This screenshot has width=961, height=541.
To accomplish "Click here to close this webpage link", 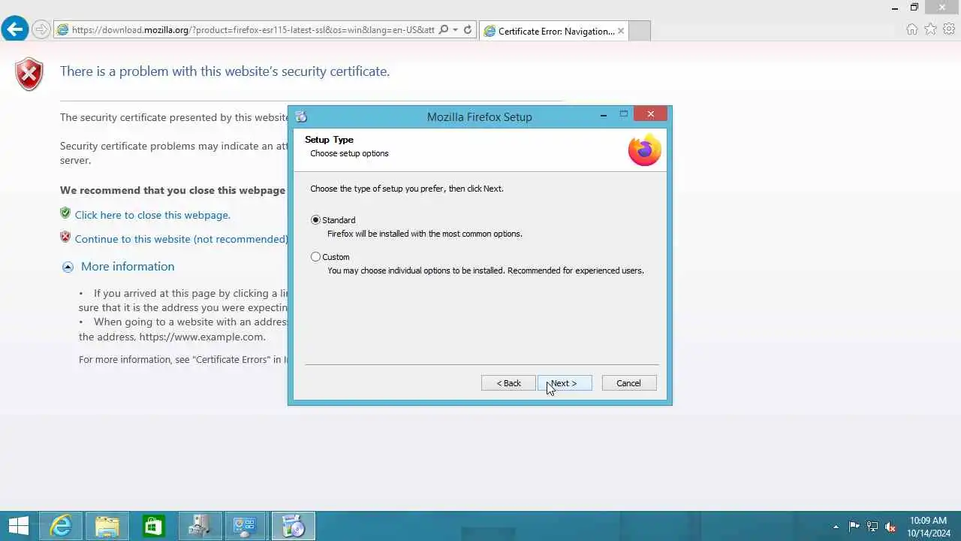I will [x=152, y=215].
